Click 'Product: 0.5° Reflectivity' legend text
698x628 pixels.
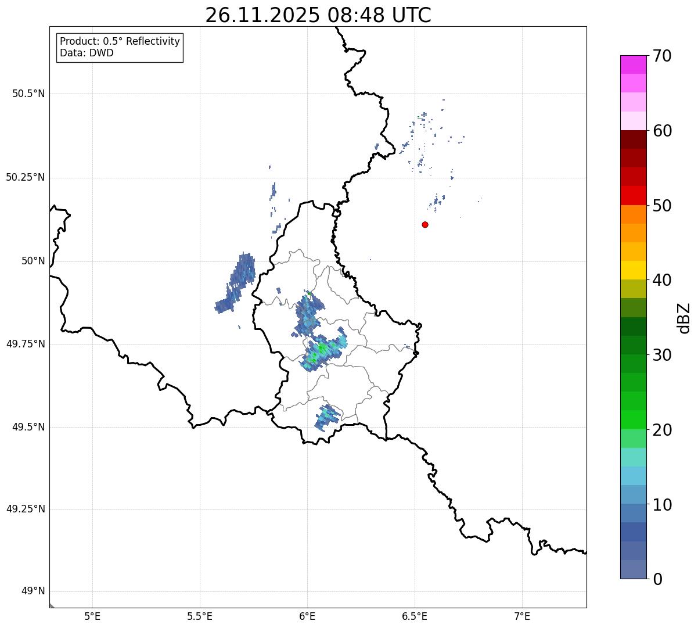tap(120, 42)
